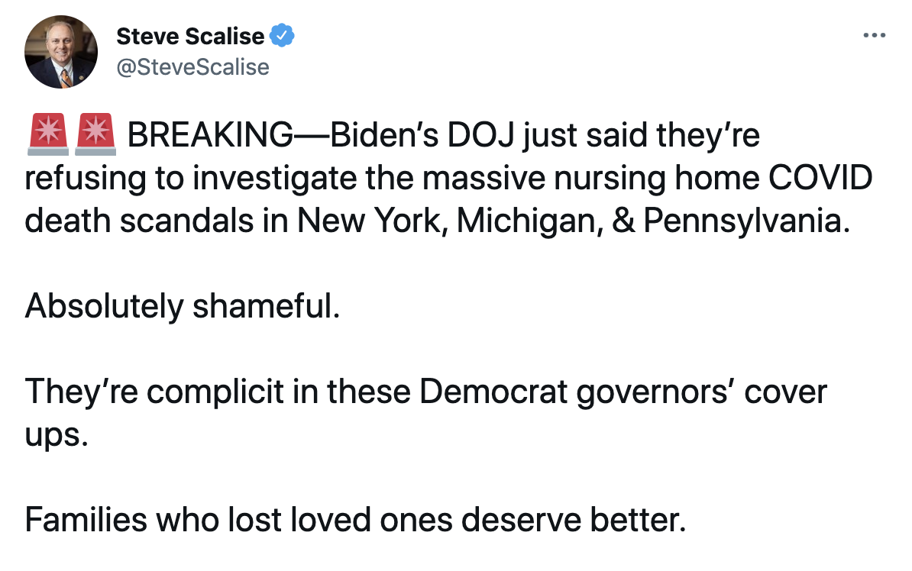Open the Steve Scalise display name link
Screen dimensions: 912x571
click(x=189, y=35)
